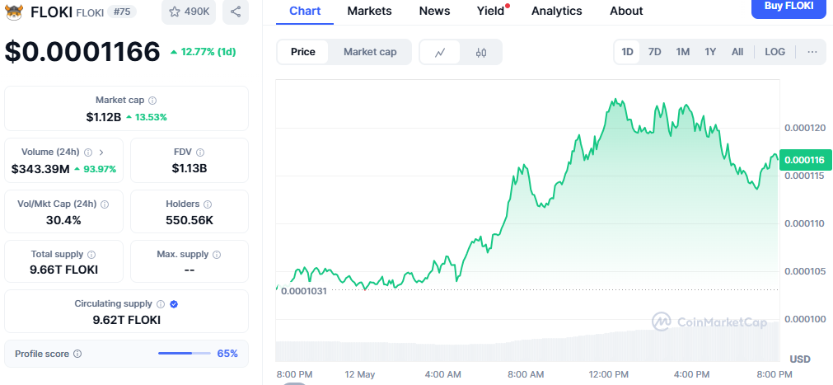Image resolution: width=833 pixels, height=385 pixels.
Task: Click the 0.000120 price axis label
Action: click(804, 128)
